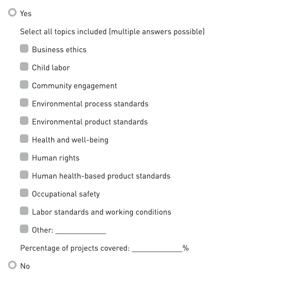Tick the Child labor checkbox
293x282 pixels.
point(24,67)
